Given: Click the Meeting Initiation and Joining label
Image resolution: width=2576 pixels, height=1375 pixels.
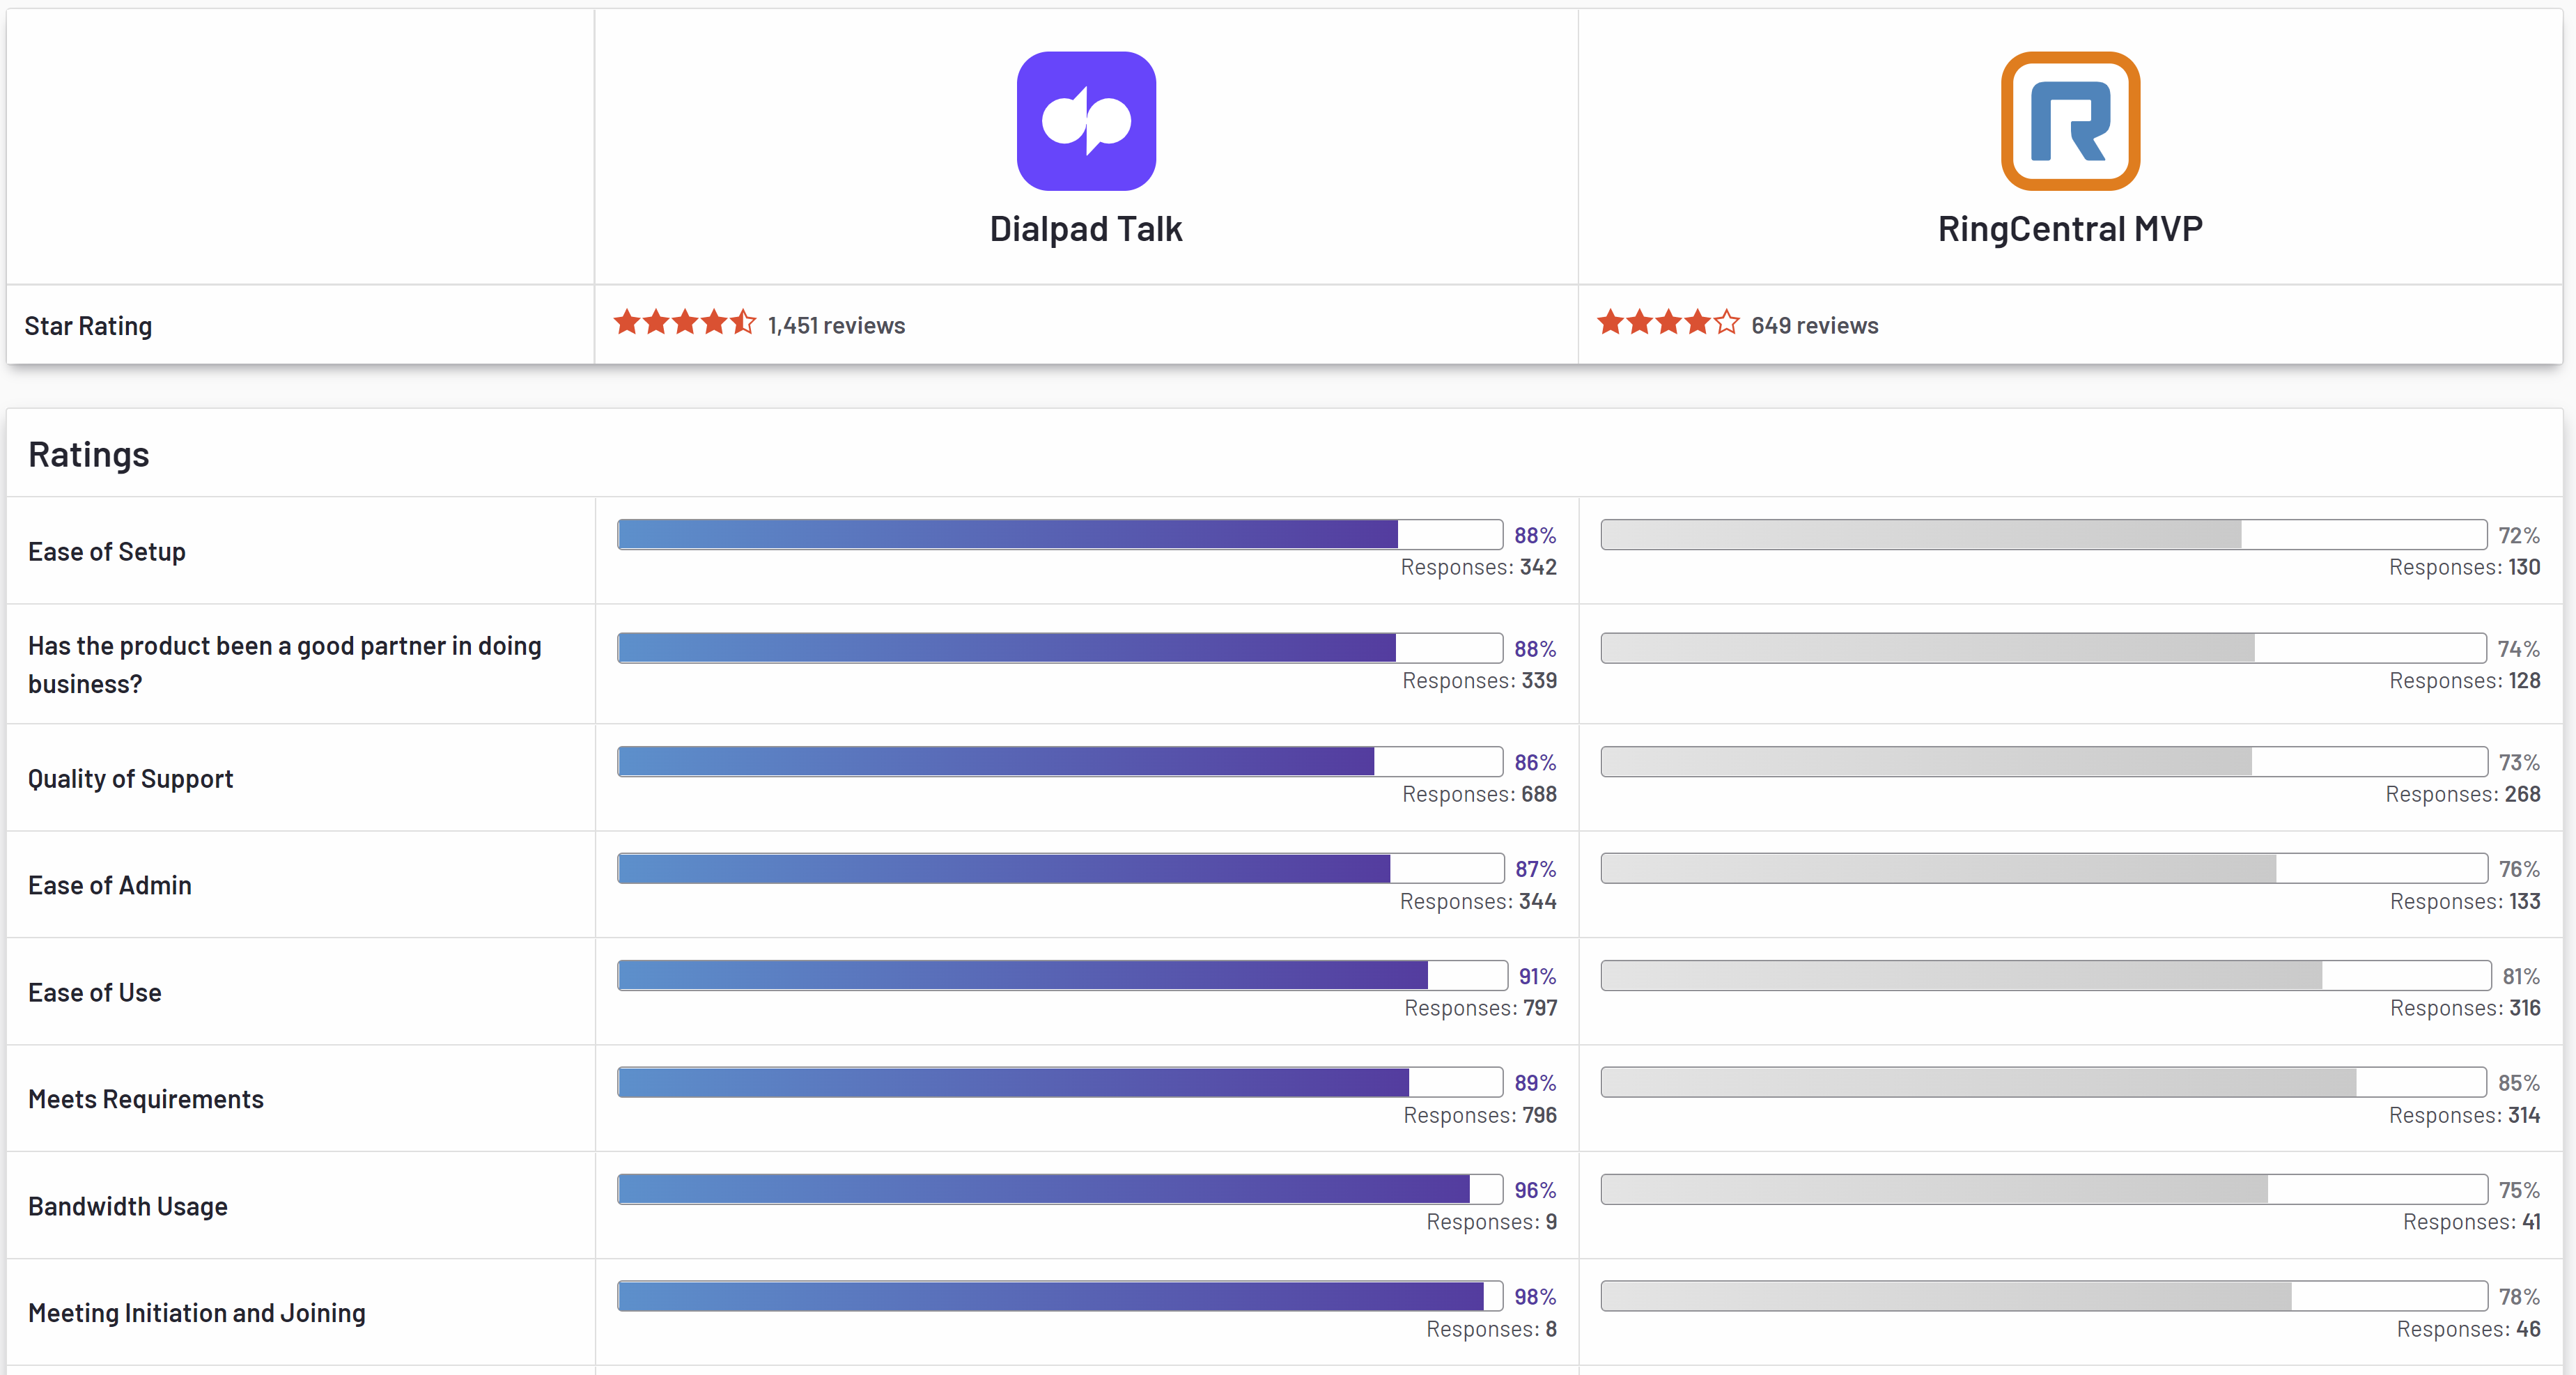Looking at the screenshot, I should (197, 1312).
